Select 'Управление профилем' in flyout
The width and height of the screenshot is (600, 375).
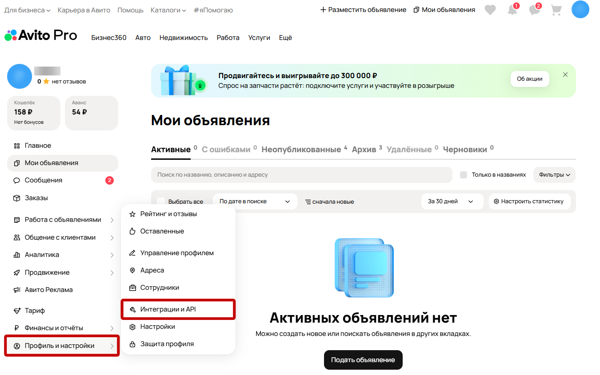pyautogui.click(x=178, y=253)
